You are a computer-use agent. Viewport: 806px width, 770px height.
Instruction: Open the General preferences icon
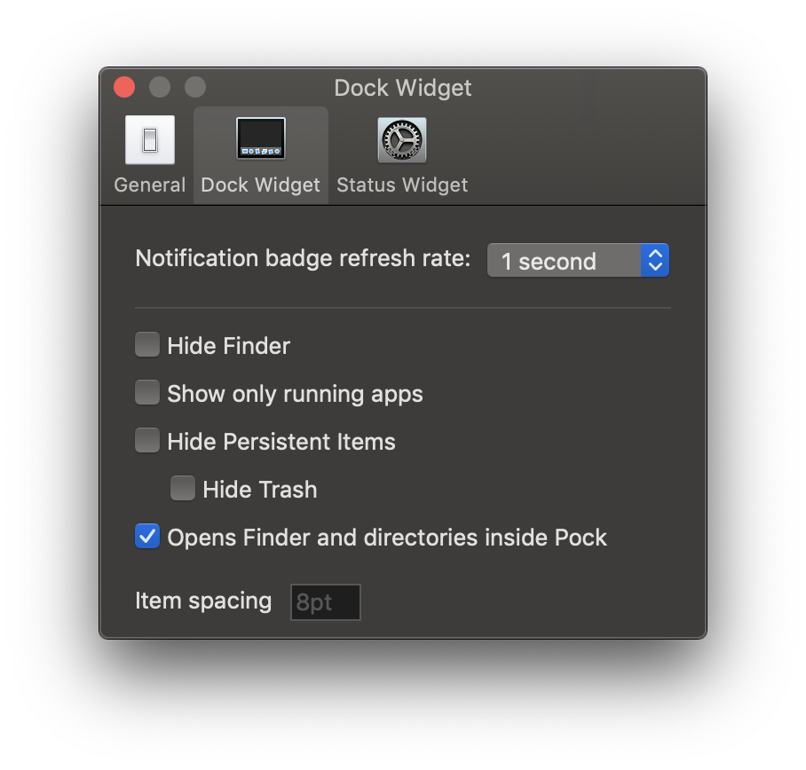tap(150, 140)
